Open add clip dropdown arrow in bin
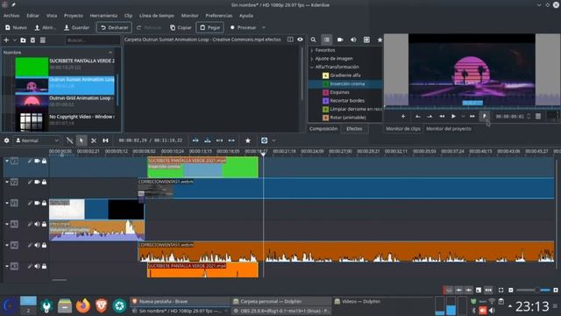This screenshot has height=316, width=561. coord(15,40)
